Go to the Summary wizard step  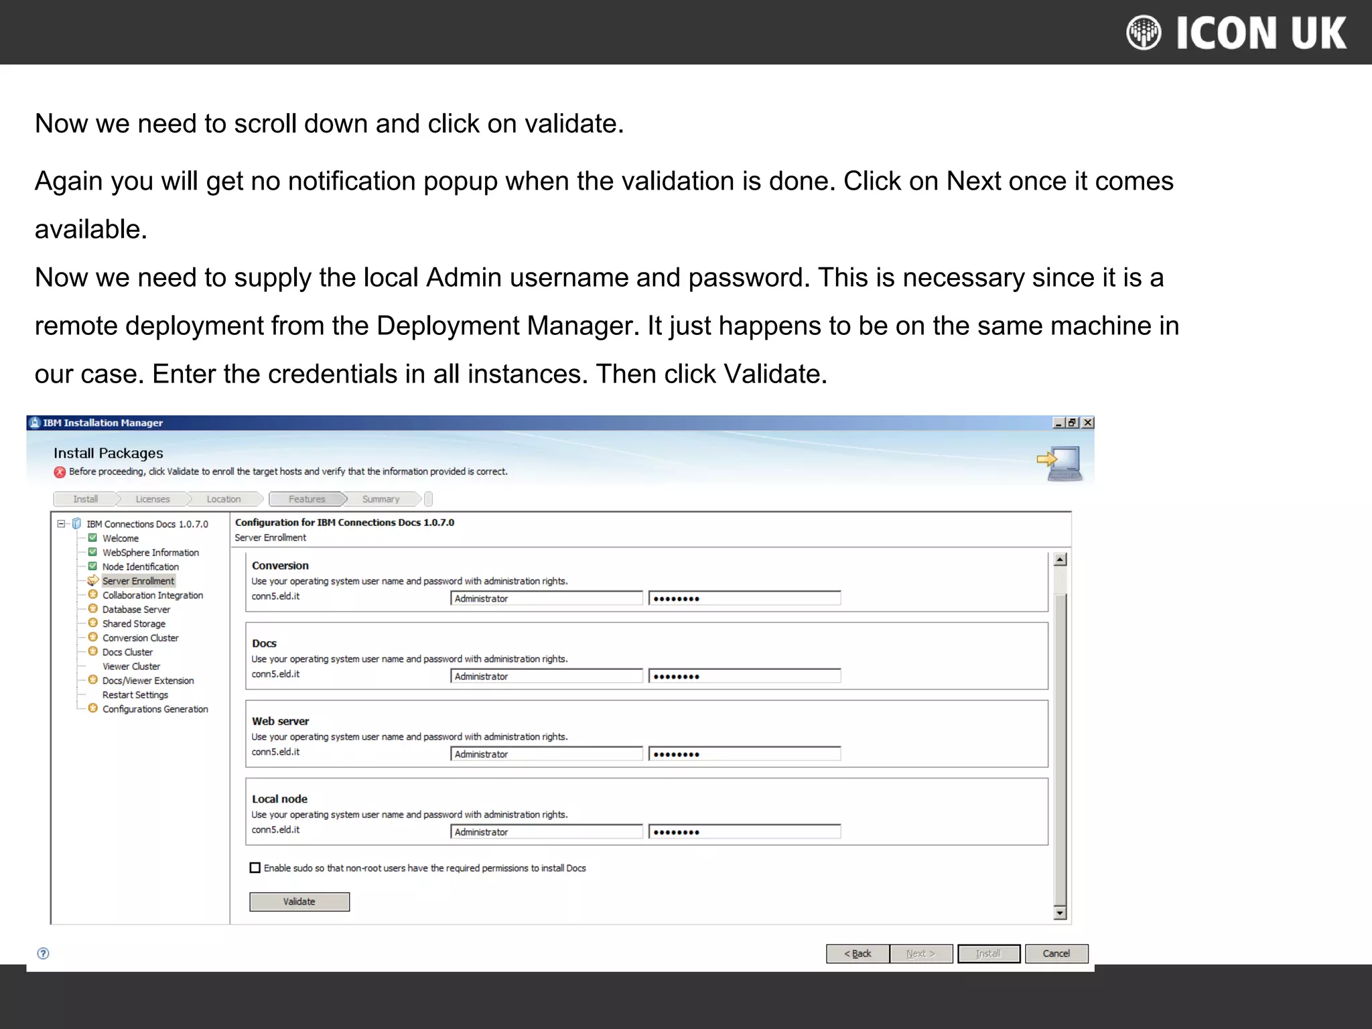(381, 499)
